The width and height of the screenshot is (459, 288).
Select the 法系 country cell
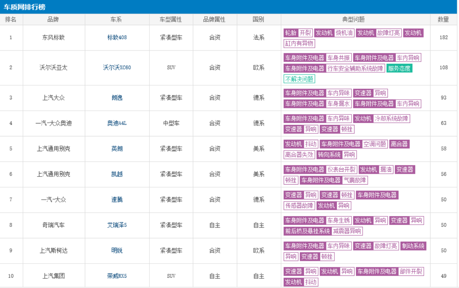(x=259, y=37)
